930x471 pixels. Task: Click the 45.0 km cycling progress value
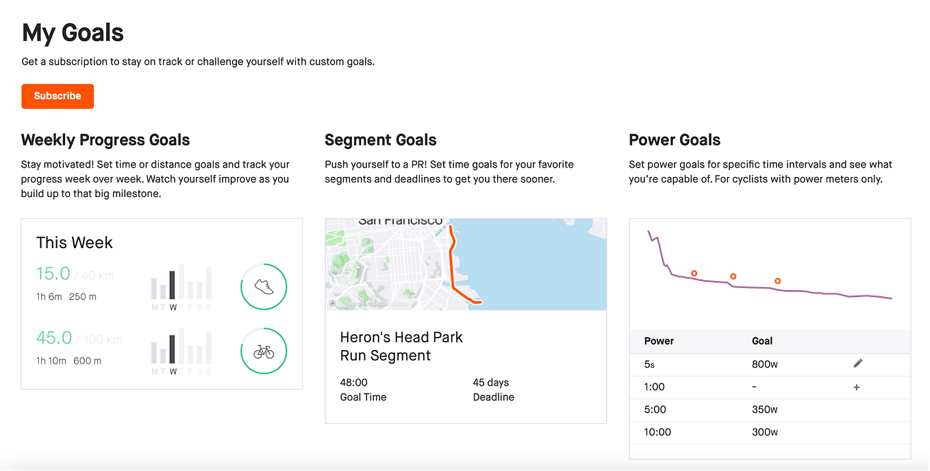point(54,338)
